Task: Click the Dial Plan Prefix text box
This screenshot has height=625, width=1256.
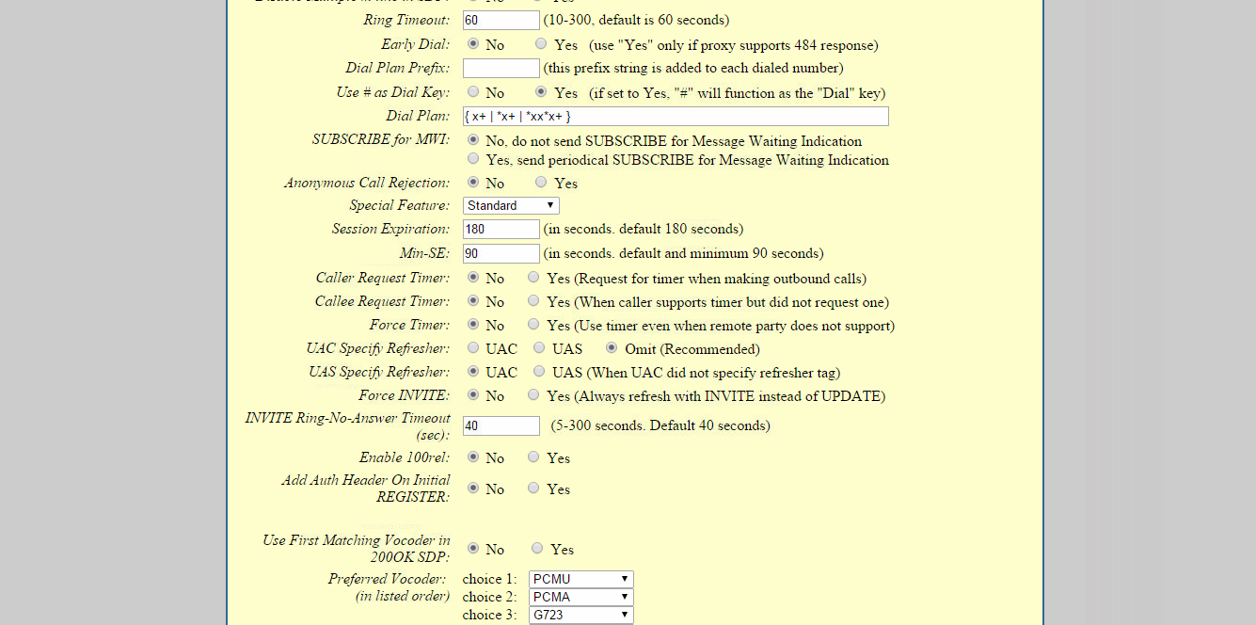Action: pyautogui.click(x=501, y=68)
